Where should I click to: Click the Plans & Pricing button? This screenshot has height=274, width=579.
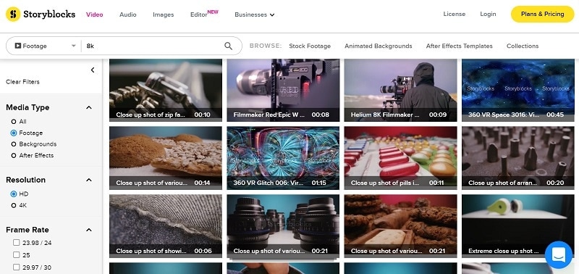pyautogui.click(x=542, y=14)
